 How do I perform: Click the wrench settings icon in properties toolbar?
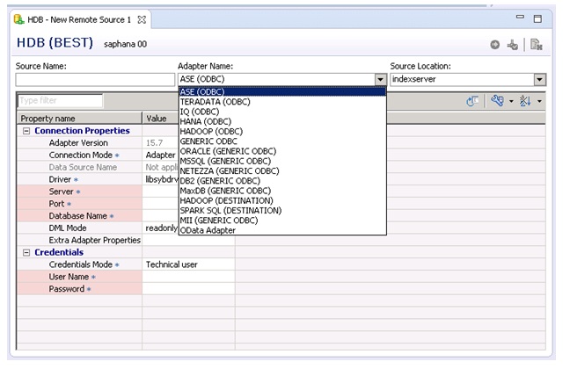pyautogui.click(x=497, y=101)
